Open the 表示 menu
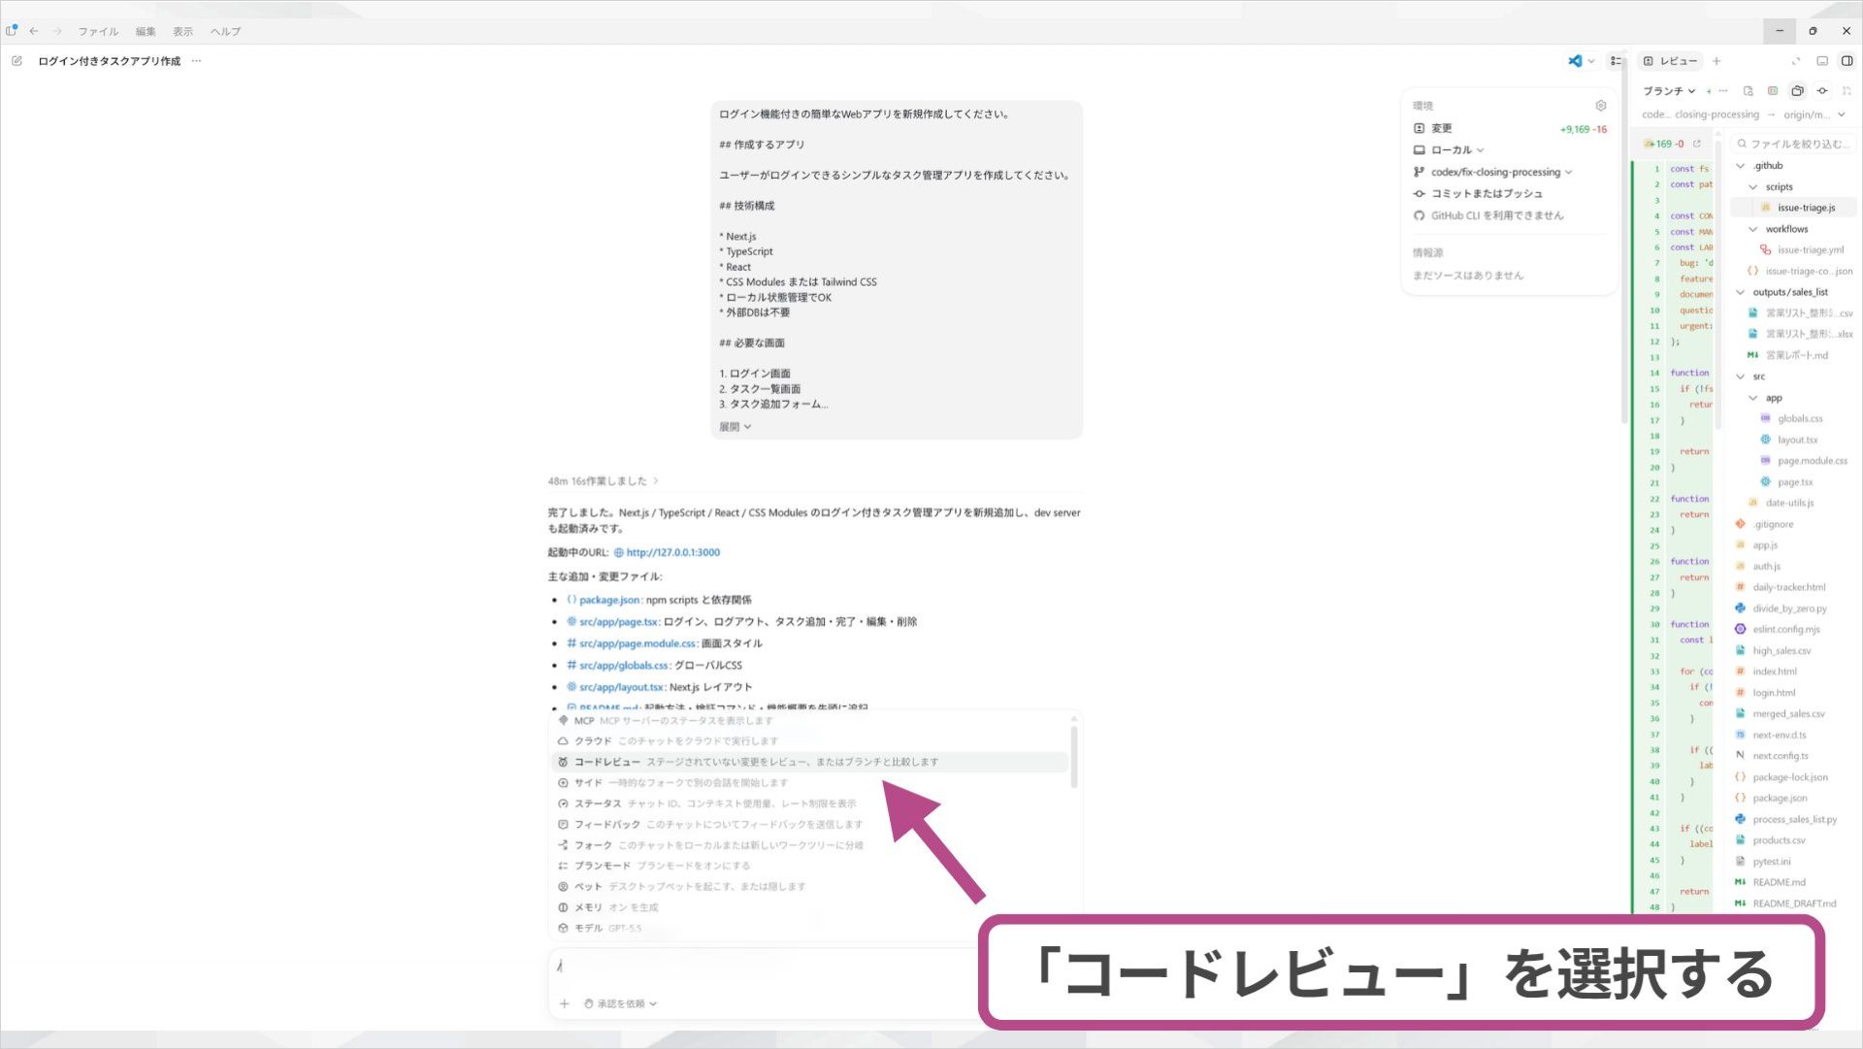 coord(182,31)
